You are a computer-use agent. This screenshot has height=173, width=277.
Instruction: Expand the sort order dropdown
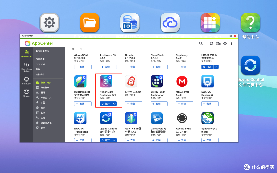point(82,49)
